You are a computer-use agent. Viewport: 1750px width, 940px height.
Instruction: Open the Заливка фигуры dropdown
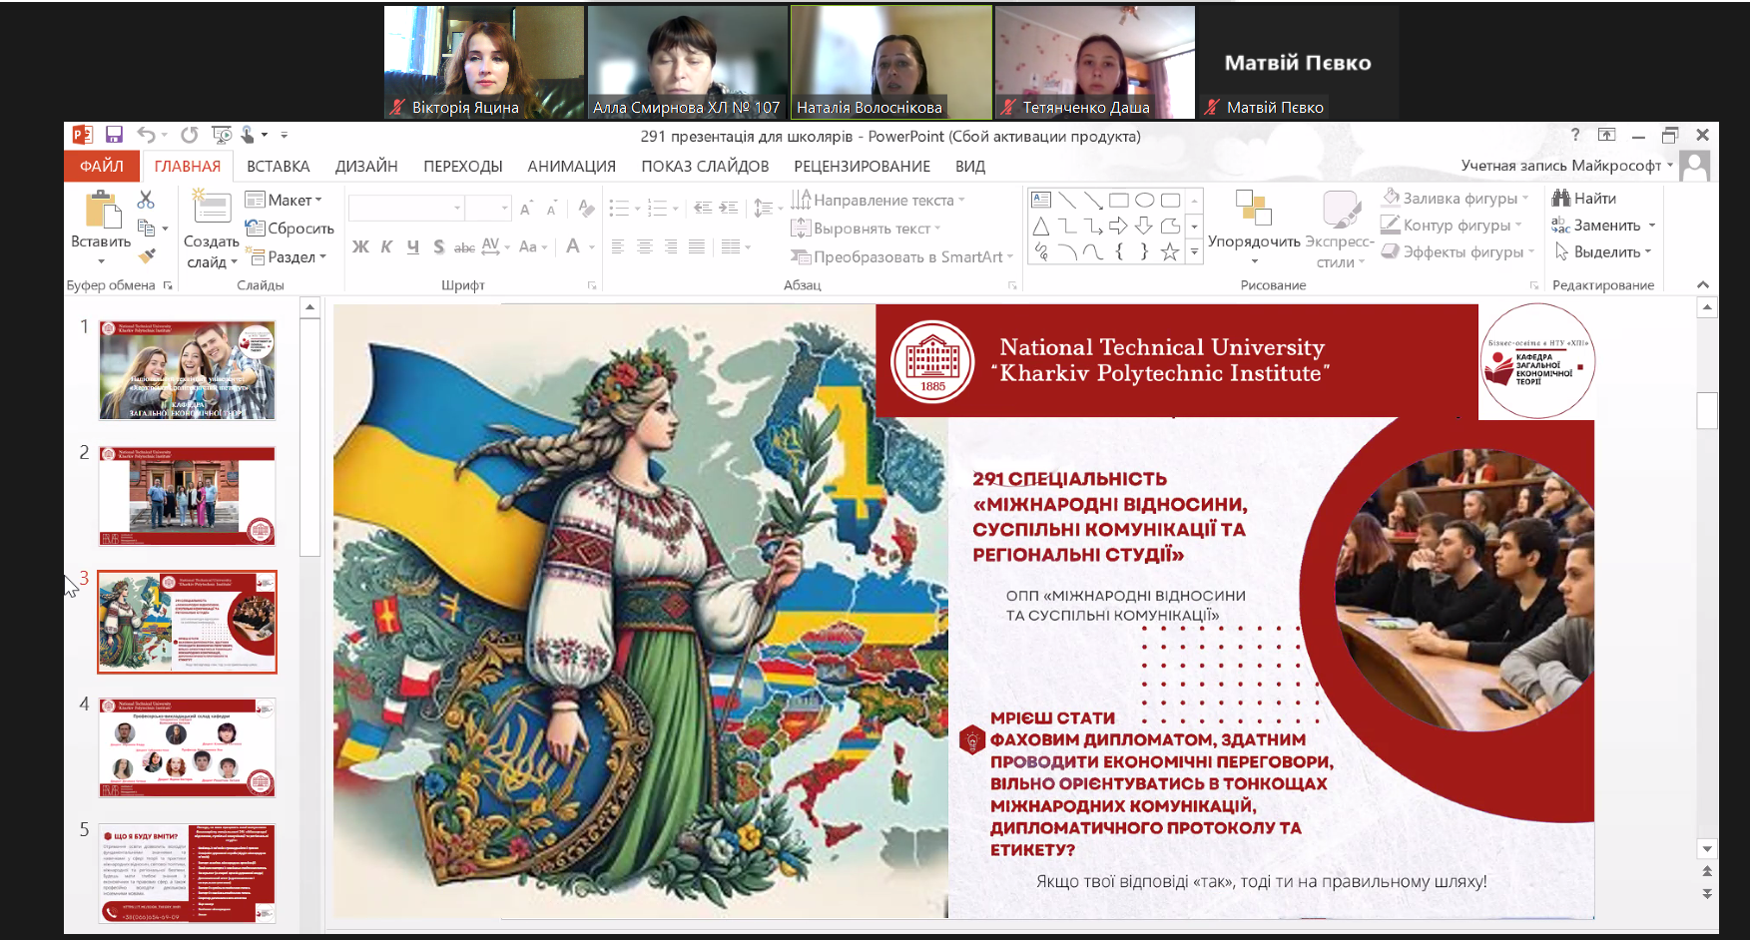pyautogui.click(x=1456, y=199)
